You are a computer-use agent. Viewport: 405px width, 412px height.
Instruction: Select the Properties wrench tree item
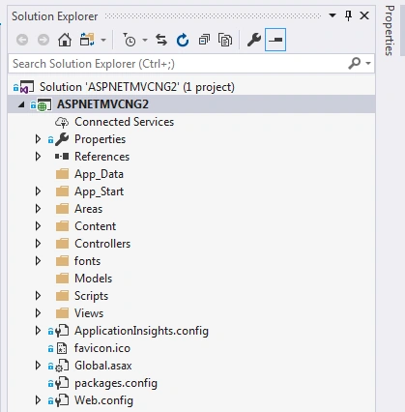100,139
